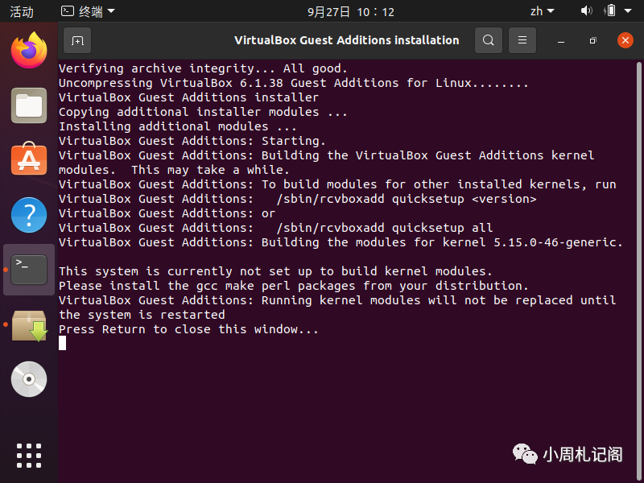This screenshot has height=483, width=644.
Task: Click '/sbin/rcvboxadd quicksetup <version>' text
Action: (x=407, y=199)
